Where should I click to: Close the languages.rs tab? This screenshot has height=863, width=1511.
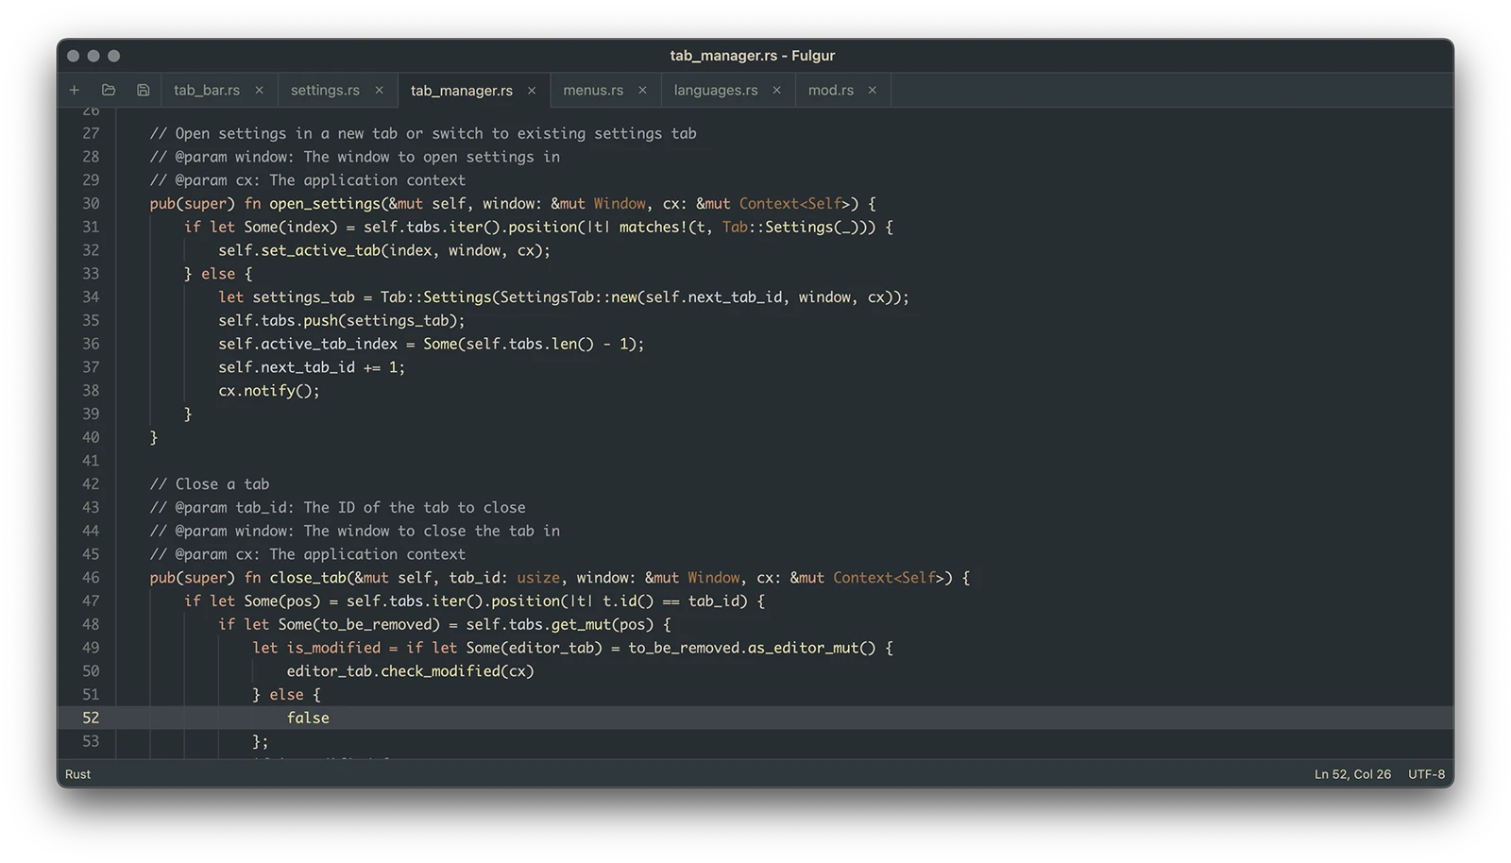pyautogui.click(x=777, y=91)
